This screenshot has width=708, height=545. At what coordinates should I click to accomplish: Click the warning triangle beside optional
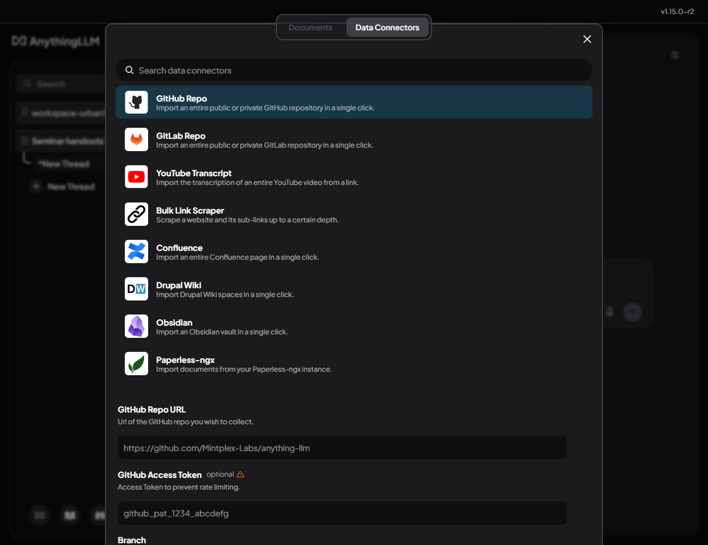240,474
